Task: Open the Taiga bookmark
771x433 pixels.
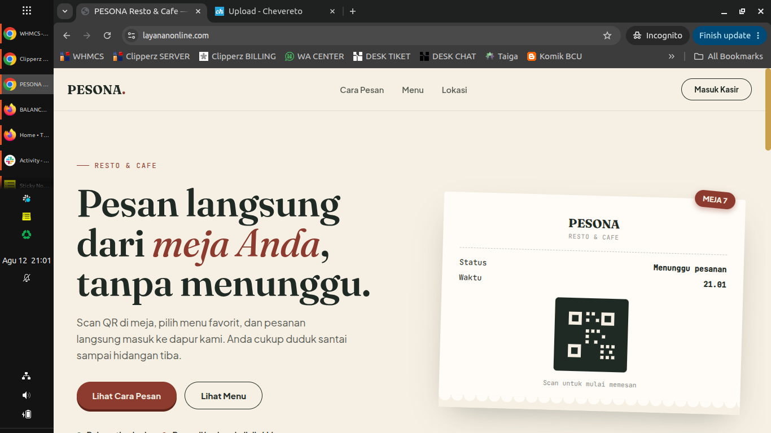Action: 502,56
